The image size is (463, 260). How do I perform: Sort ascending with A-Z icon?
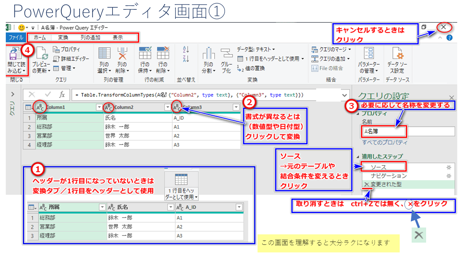tap(186, 49)
